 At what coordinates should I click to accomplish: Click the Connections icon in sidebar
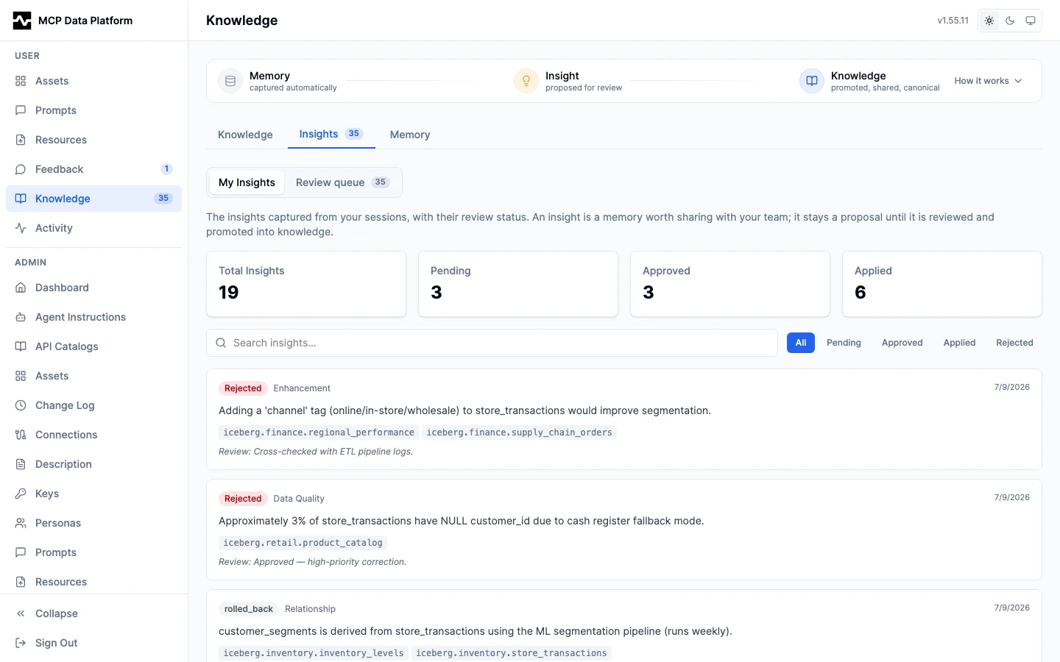pyautogui.click(x=21, y=435)
